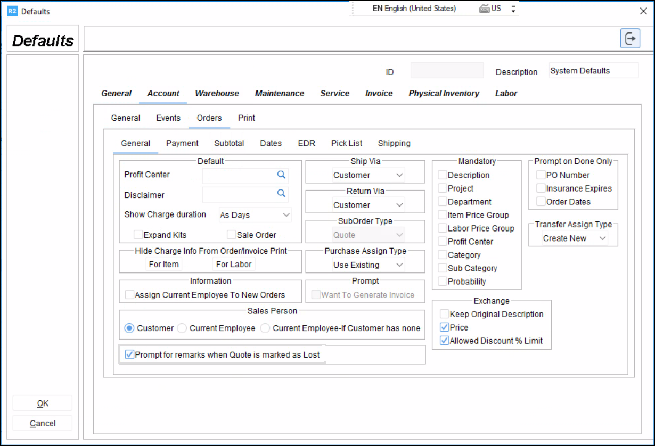Click the exit icon in top toolbar

tap(630, 39)
